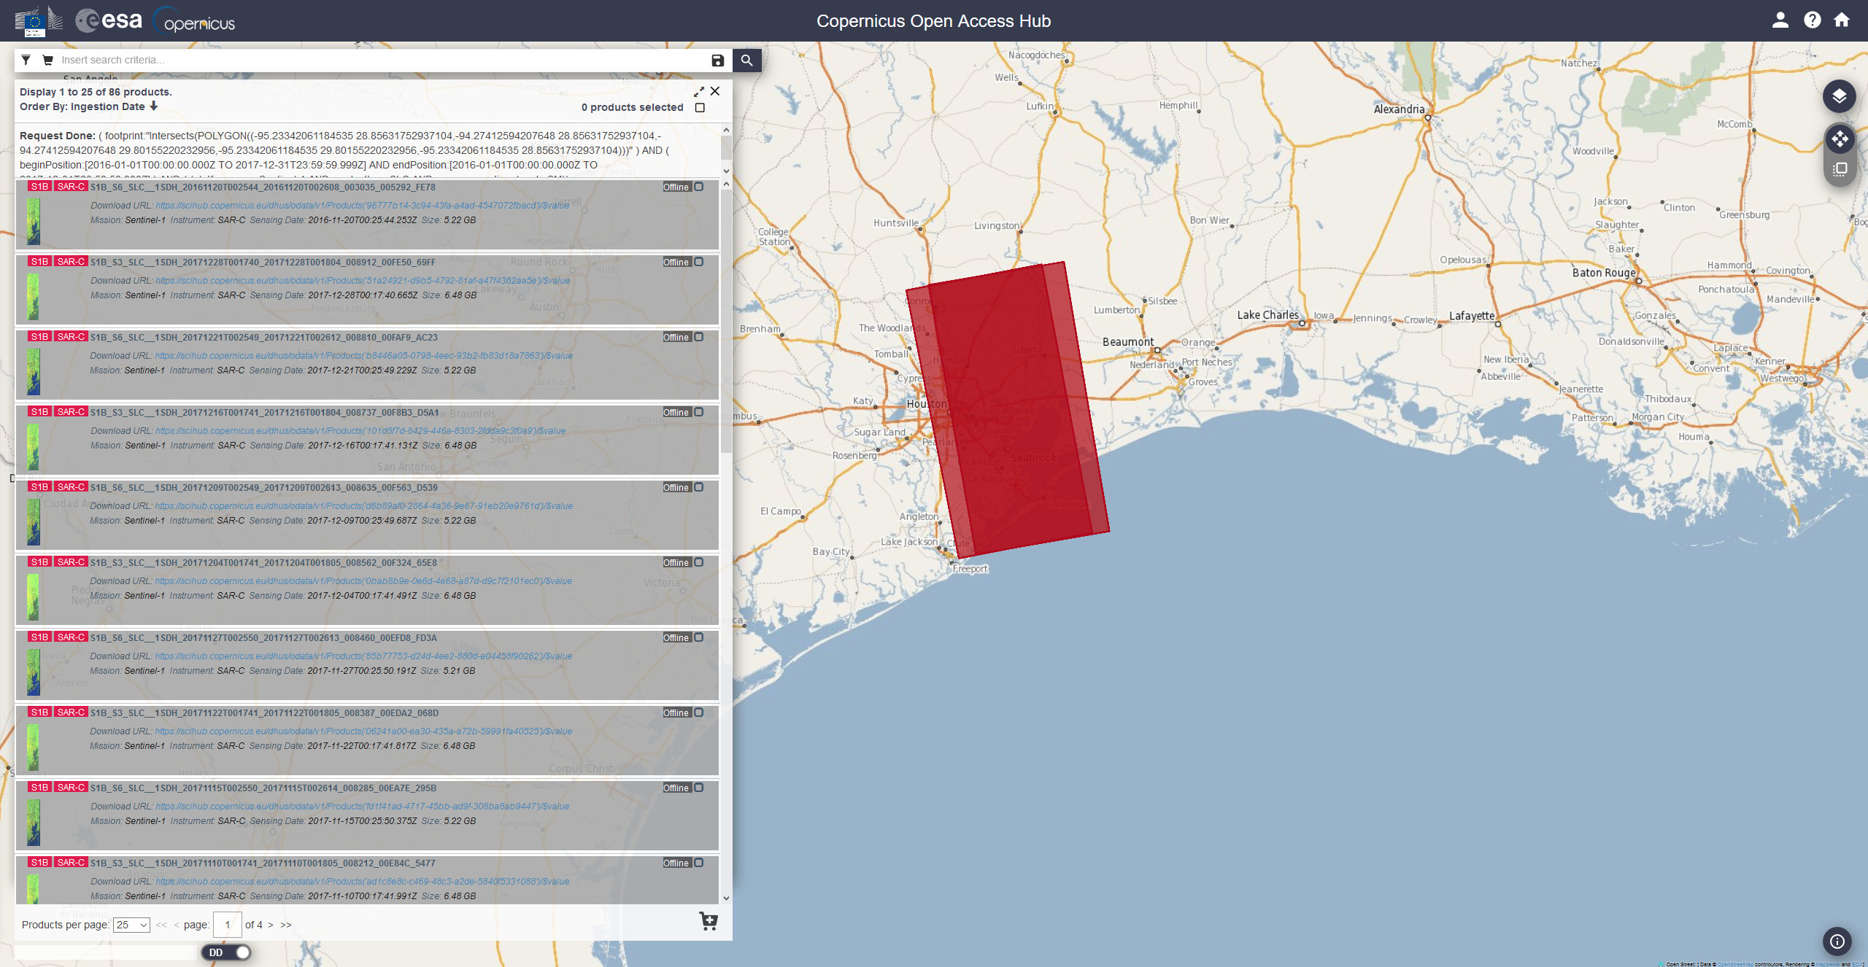Select product title S1B_S3_SLC 20171110T001741
The image size is (1868, 967).
pos(263,863)
